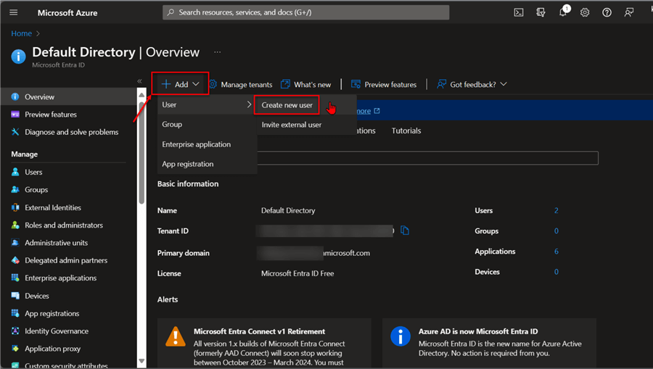Choose Invite external user option
This screenshot has height=369, width=653.
[291, 125]
